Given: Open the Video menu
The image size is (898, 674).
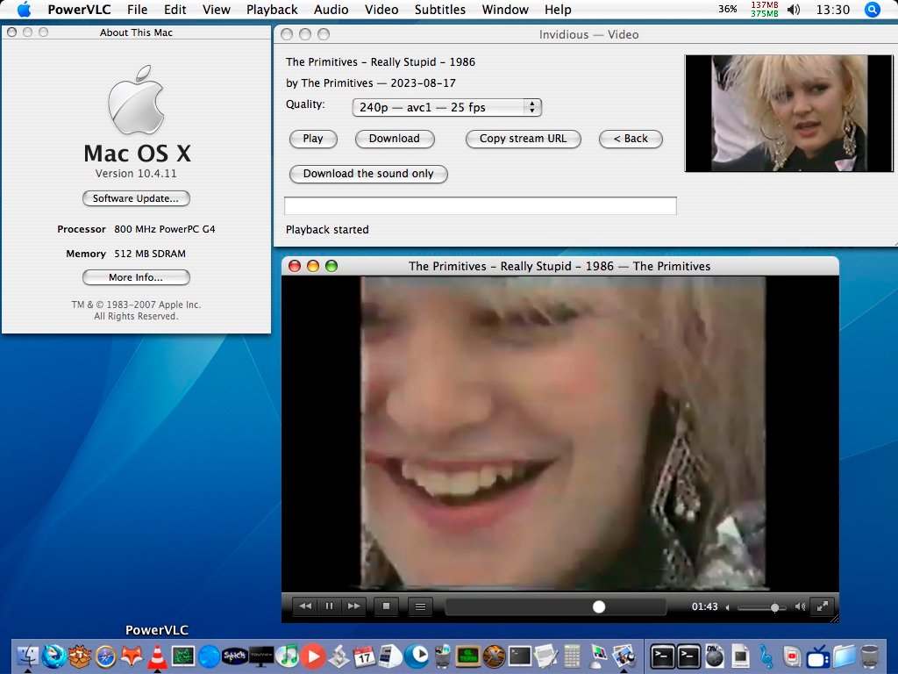Looking at the screenshot, I should pyautogui.click(x=381, y=10).
